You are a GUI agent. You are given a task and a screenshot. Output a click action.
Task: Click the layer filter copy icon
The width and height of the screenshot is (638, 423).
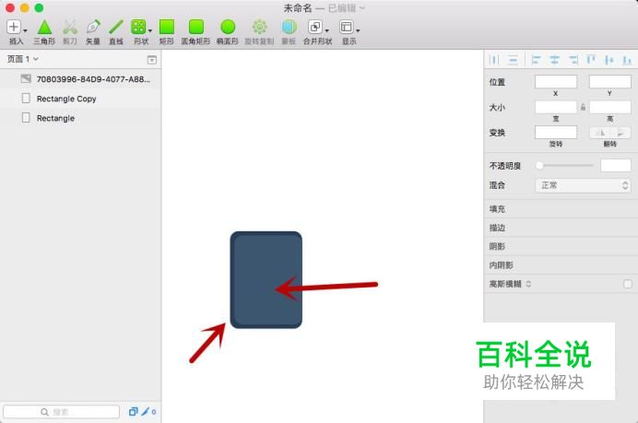pyautogui.click(x=133, y=412)
